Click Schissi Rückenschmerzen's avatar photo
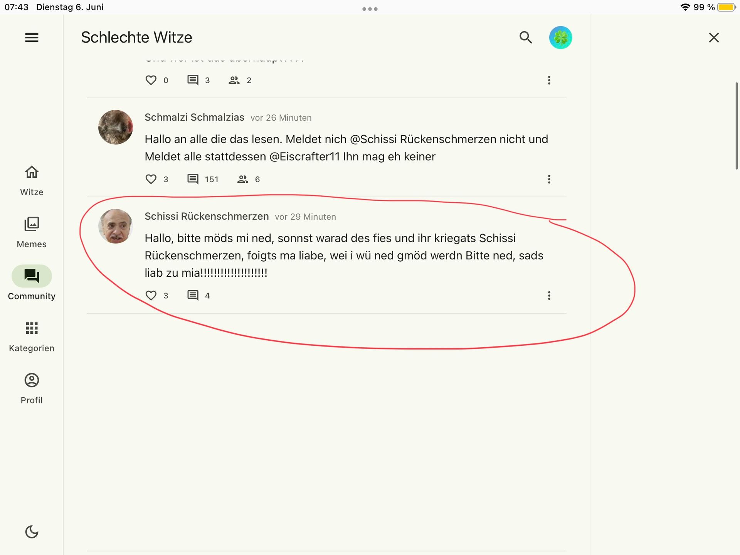 coord(115,226)
